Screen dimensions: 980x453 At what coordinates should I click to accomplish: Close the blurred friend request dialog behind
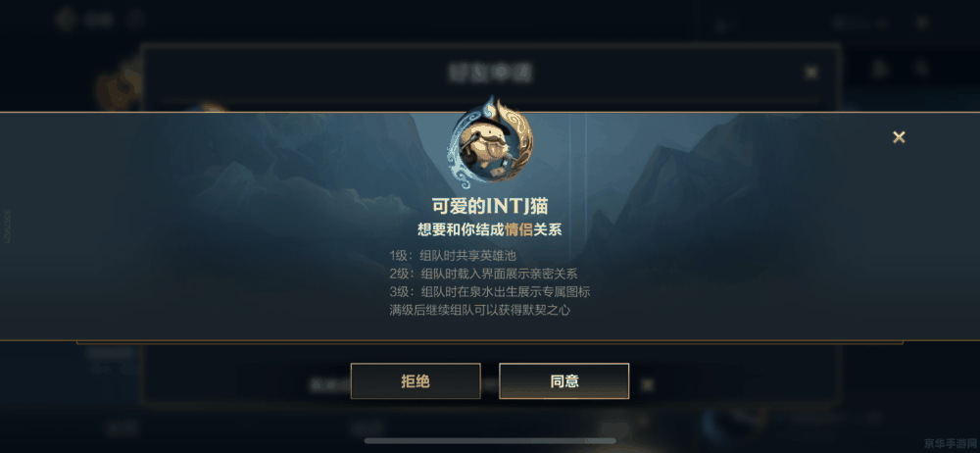point(811,74)
